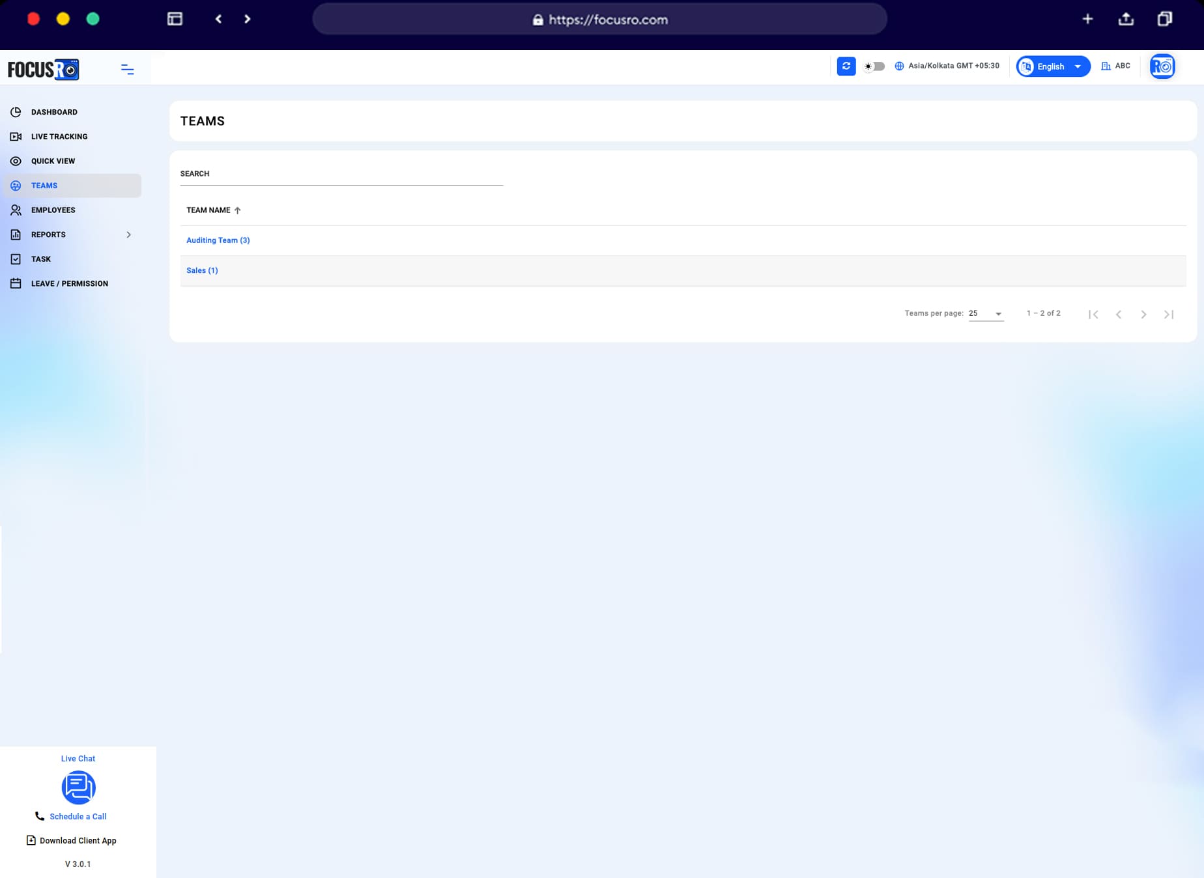The width and height of the screenshot is (1204, 878).
Task: Toggle dark mode switch in the header
Action: pos(873,66)
